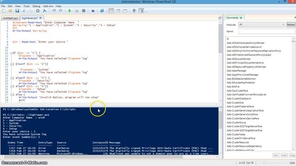Select Add-BitLockerKeyProtector command
The image size is (296, 166).
point(241,83)
